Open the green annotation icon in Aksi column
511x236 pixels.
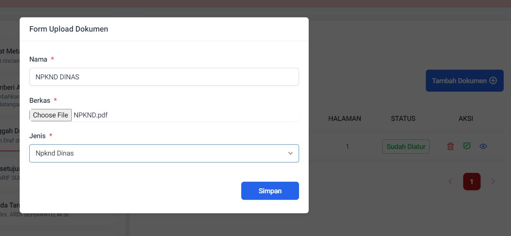click(467, 146)
